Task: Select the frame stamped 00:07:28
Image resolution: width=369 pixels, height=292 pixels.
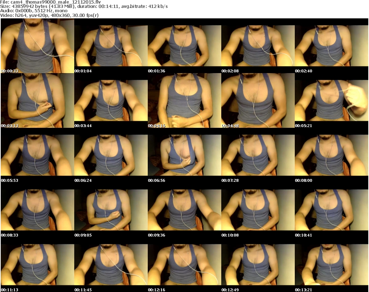Action: pyautogui.click(x=258, y=156)
